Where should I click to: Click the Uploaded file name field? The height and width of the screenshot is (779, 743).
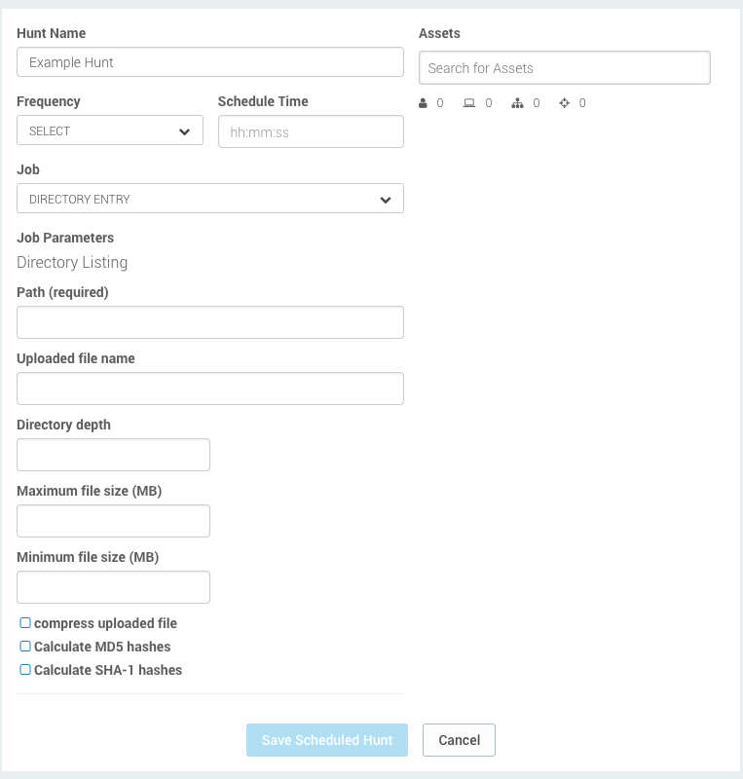tap(210, 389)
